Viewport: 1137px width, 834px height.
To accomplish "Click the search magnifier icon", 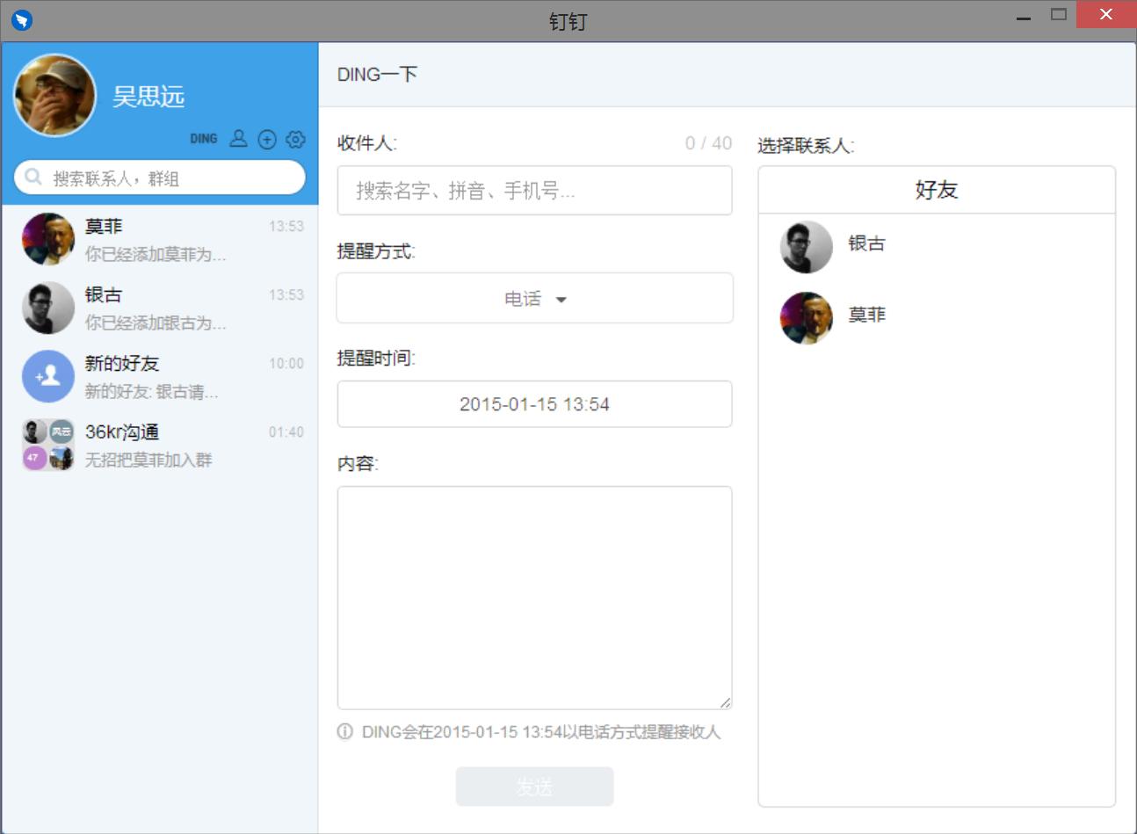I will [33, 178].
